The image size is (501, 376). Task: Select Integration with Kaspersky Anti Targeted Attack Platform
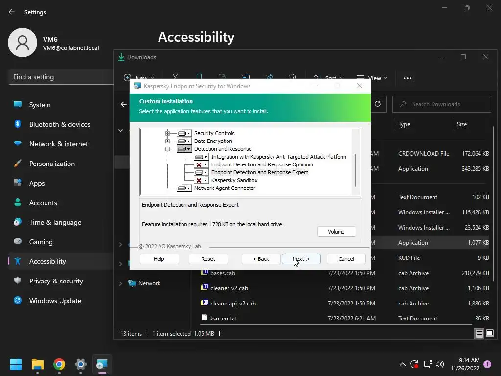click(x=278, y=157)
